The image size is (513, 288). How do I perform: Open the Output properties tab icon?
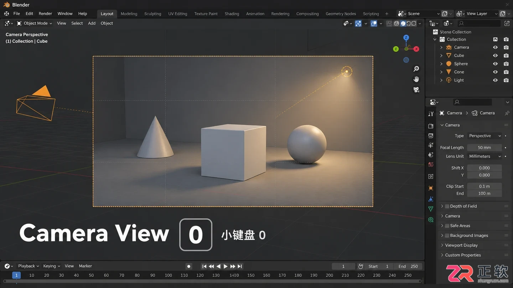431,136
